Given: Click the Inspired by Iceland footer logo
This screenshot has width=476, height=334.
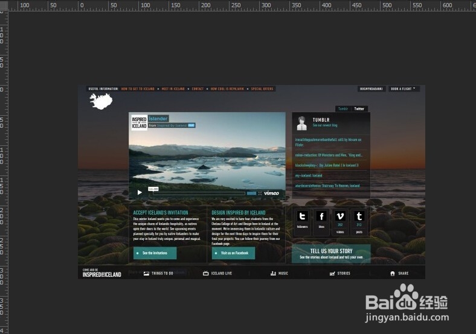Looking at the screenshot, I should pyautogui.click(x=101, y=273).
